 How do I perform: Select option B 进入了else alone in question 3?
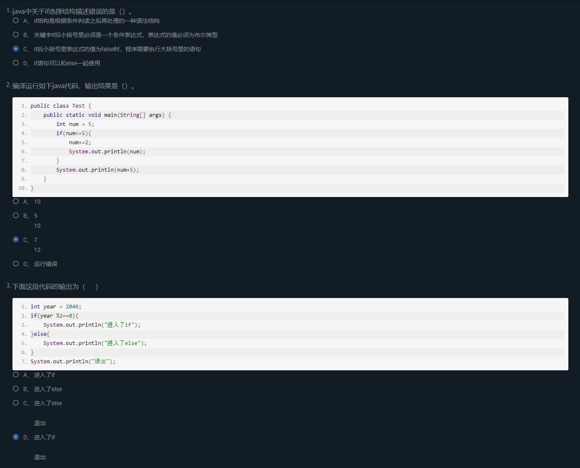[x=16, y=389]
